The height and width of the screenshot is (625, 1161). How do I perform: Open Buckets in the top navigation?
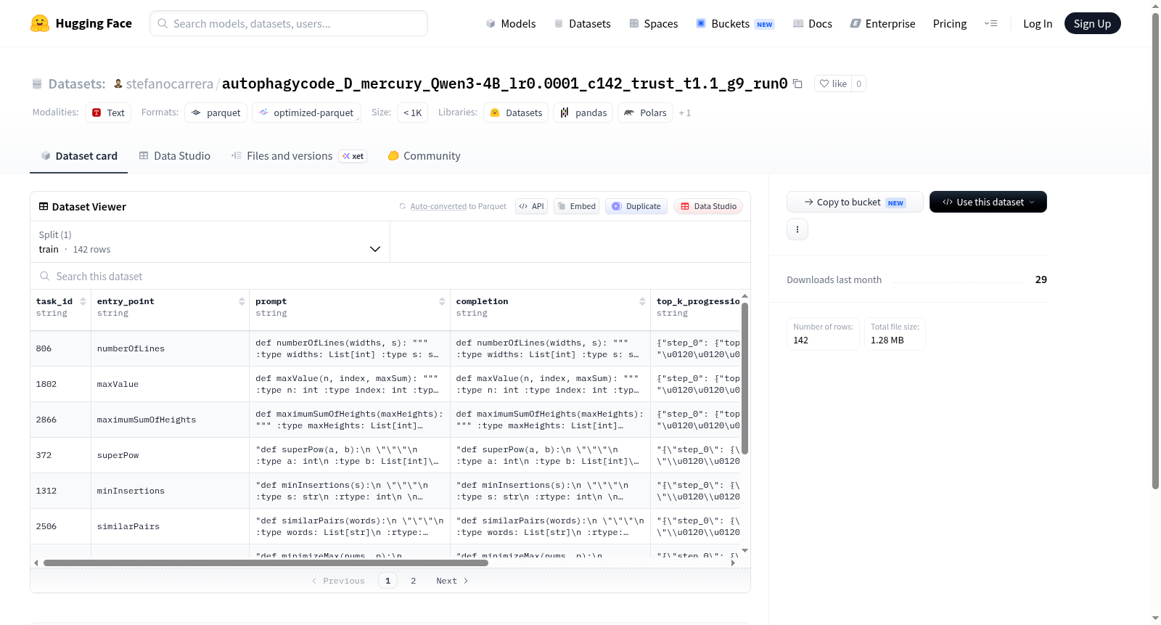734,23
